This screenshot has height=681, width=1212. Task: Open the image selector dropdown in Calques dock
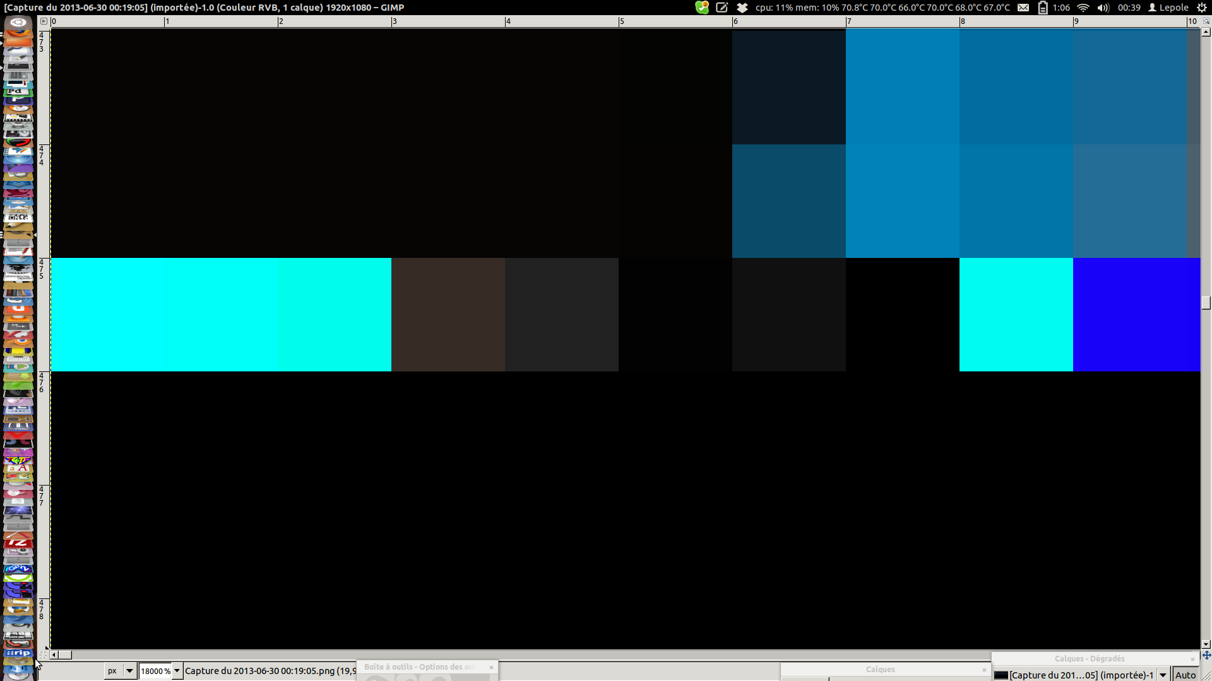[1163, 675]
